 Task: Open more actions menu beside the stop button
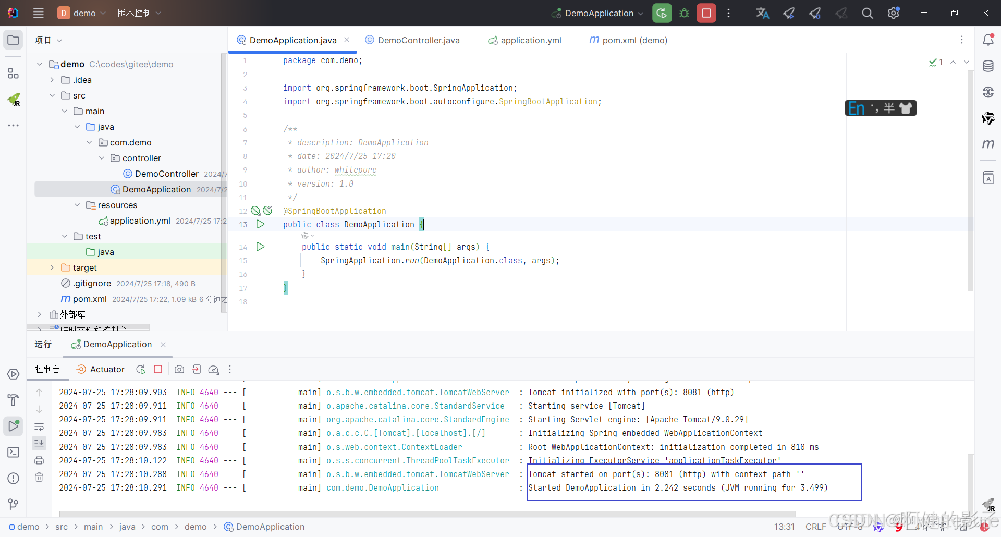click(728, 13)
